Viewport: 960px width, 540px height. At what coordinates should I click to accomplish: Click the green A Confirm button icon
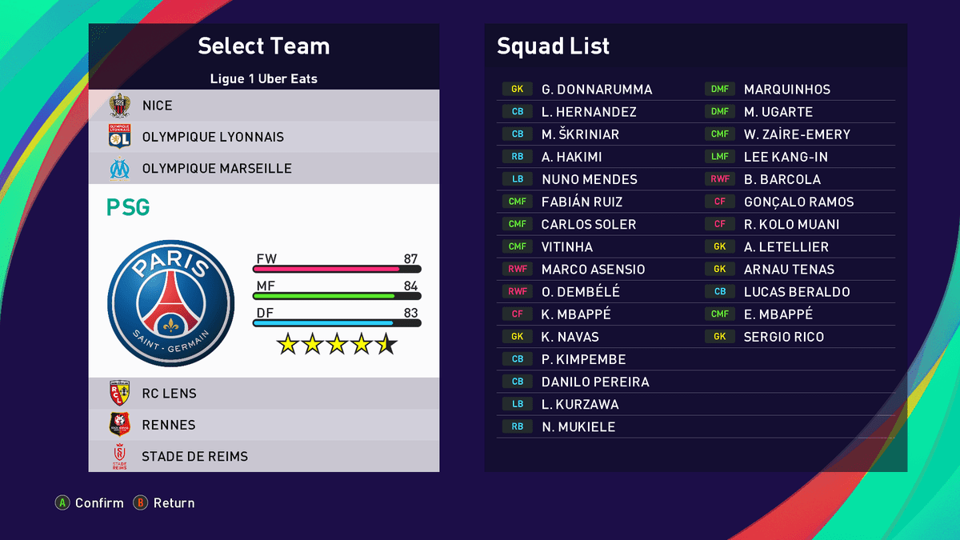pyautogui.click(x=62, y=503)
